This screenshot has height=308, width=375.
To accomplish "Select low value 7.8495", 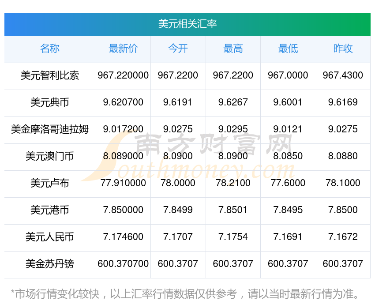I will [x=288, y=210].
